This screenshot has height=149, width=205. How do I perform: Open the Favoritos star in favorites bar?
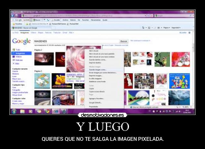coord(17,24)
